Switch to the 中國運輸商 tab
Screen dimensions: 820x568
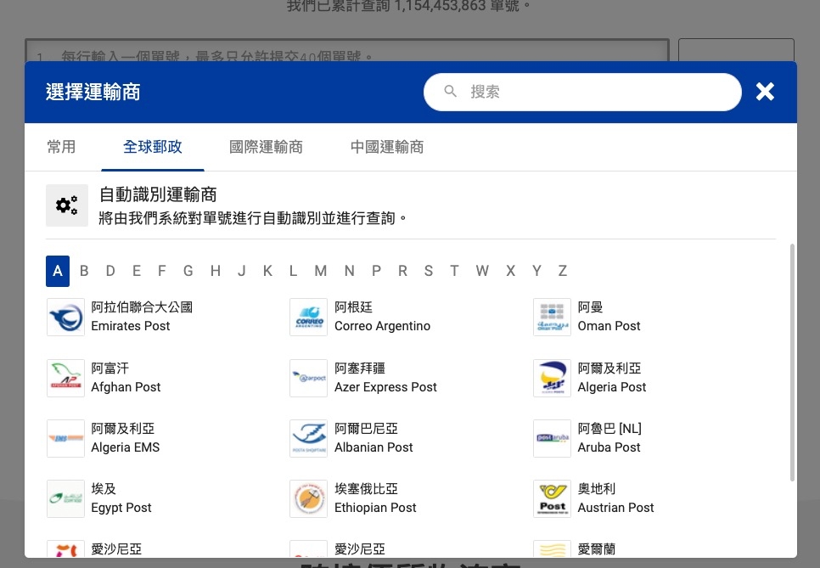(387, 147)
